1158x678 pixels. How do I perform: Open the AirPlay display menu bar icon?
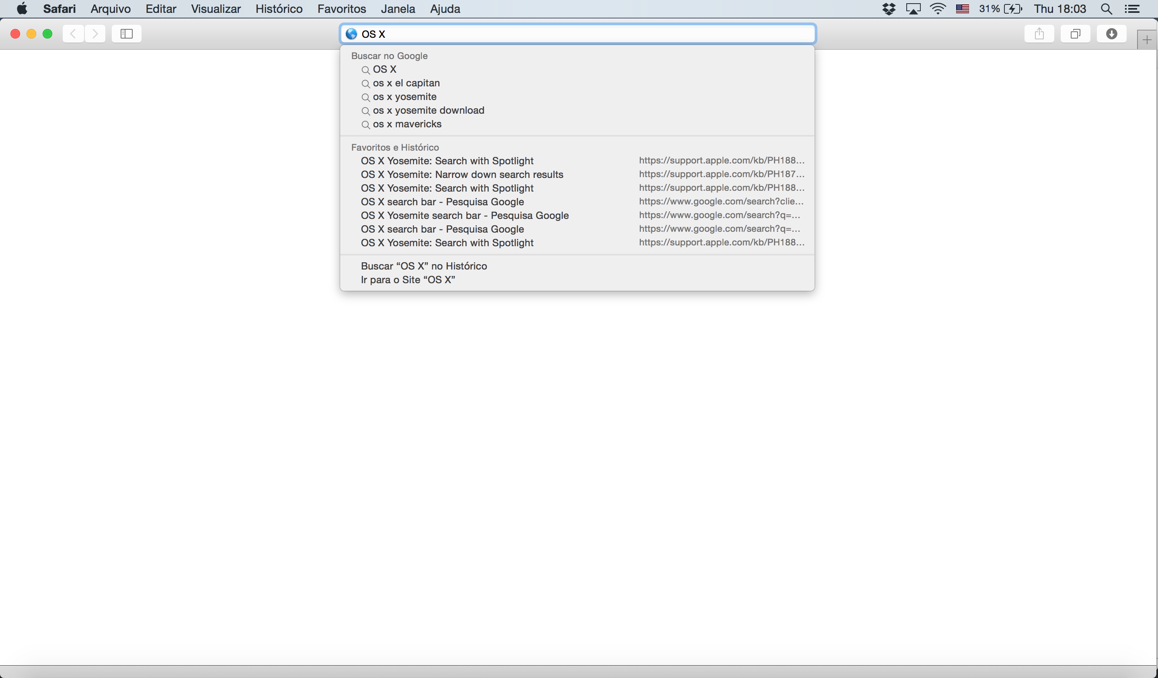click(914, 9)
